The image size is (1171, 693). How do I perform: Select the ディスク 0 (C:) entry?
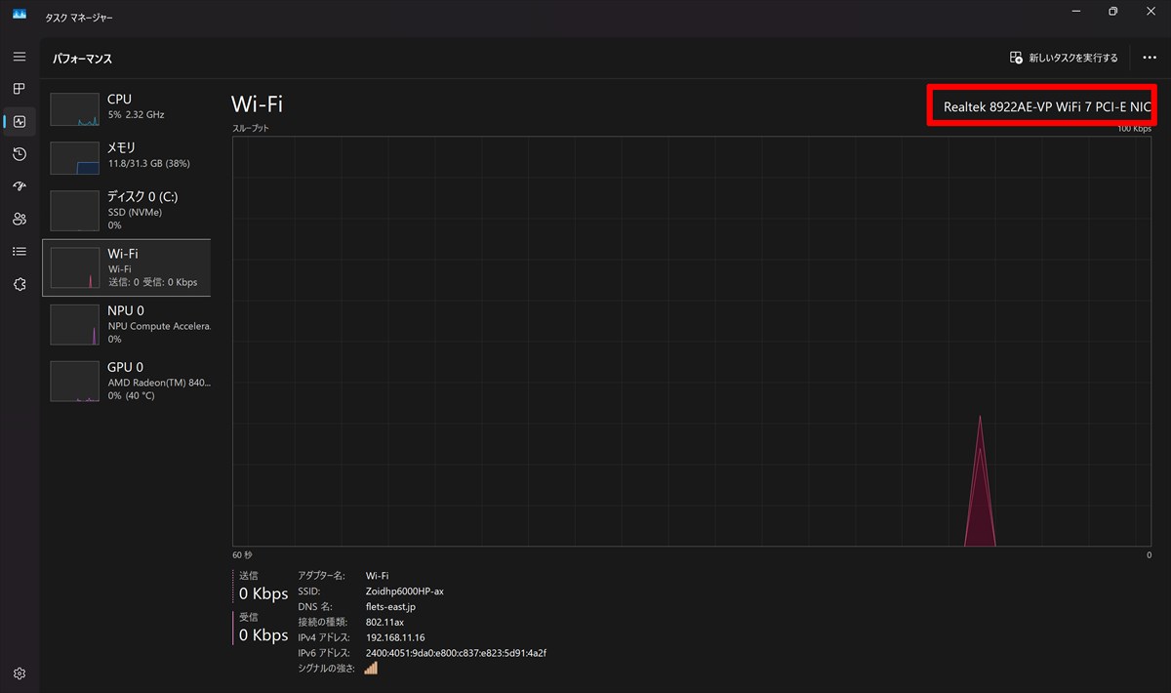point(127,211)
